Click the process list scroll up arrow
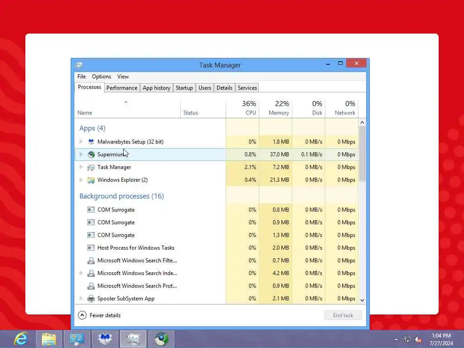This screenshot has width=464, height=348. click(362, 122)
